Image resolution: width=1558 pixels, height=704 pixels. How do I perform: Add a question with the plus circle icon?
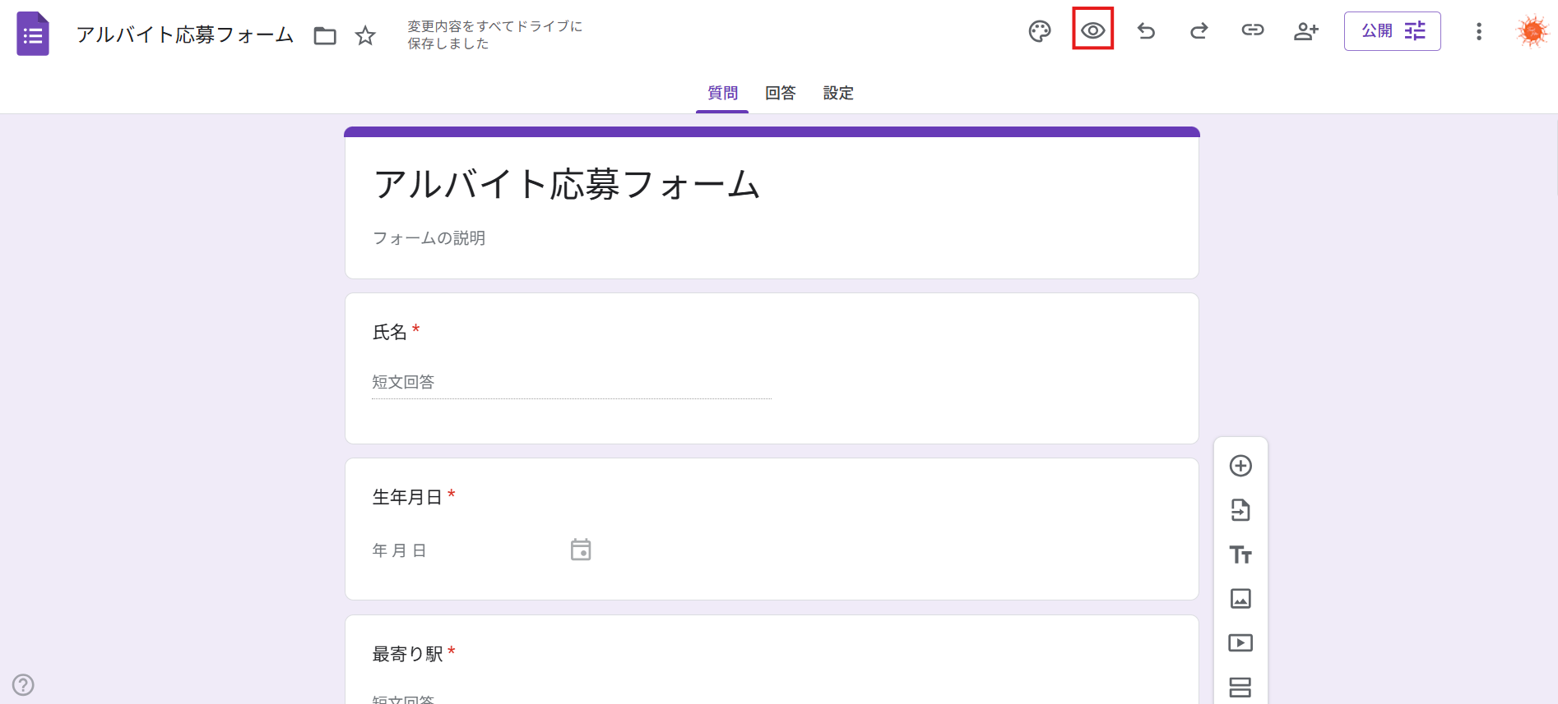(x=1240, y=466)
